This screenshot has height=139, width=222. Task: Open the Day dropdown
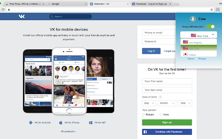pyautogui.click(x=149, y=103)
